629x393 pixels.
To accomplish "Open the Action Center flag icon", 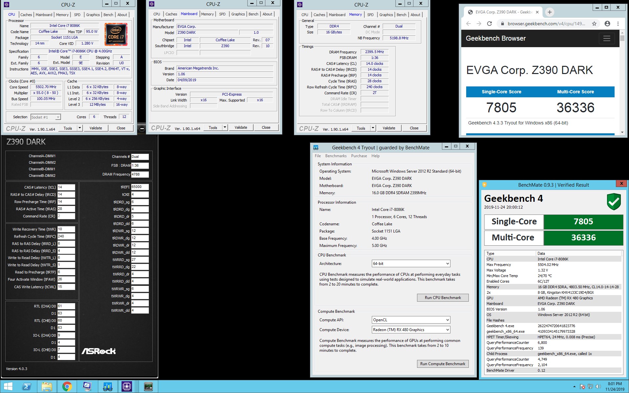I will click(582, 387).
